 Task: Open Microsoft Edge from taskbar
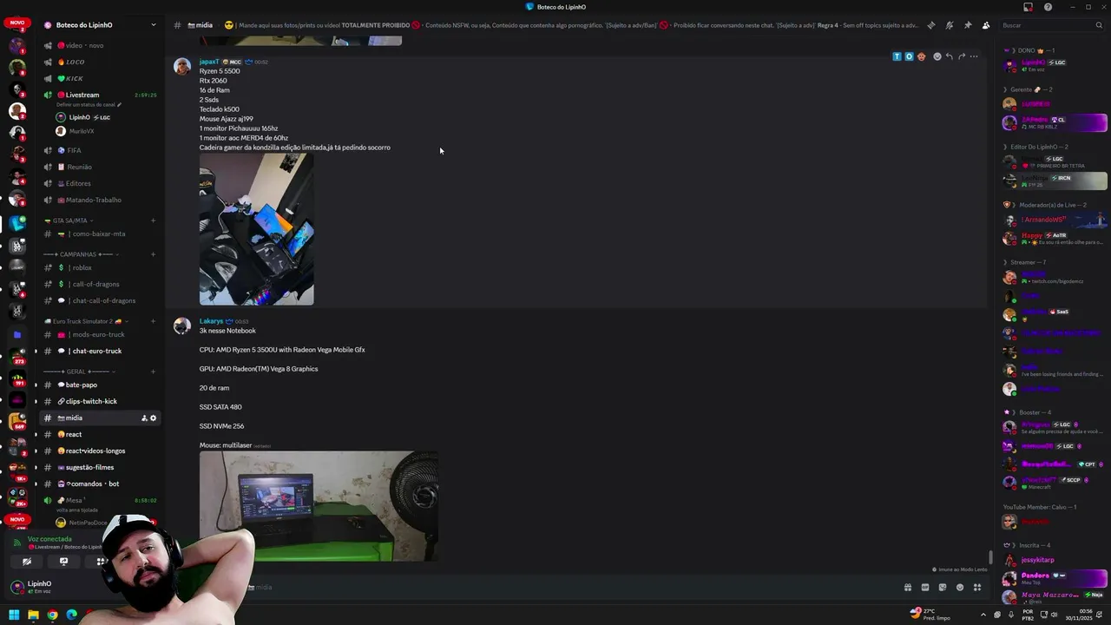tap(71, 615)
